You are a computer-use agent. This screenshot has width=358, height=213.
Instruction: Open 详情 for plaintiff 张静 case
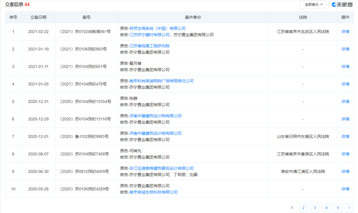pyautogui.click(x=345, y=102)
